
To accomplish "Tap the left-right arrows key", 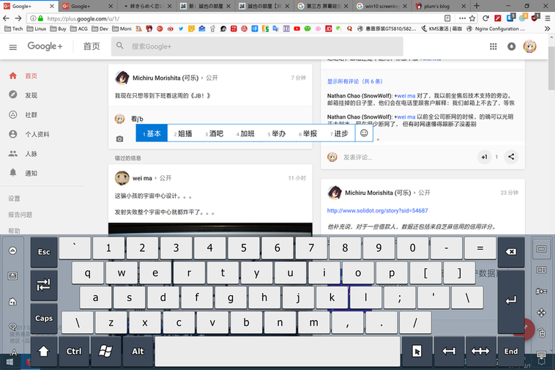I will click(480, 351).
